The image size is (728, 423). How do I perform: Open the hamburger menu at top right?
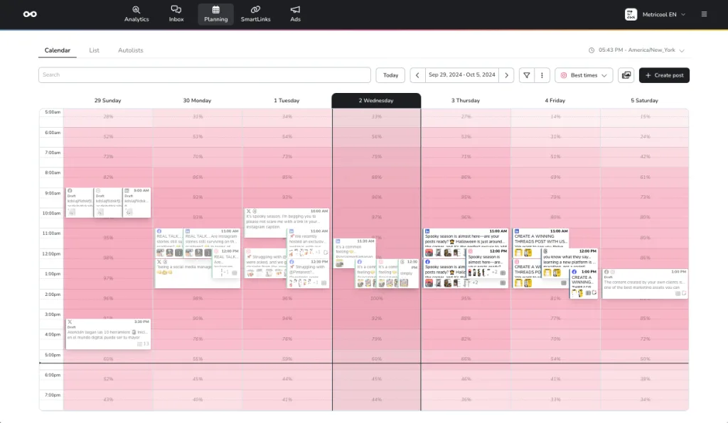[x=704, y=14]
